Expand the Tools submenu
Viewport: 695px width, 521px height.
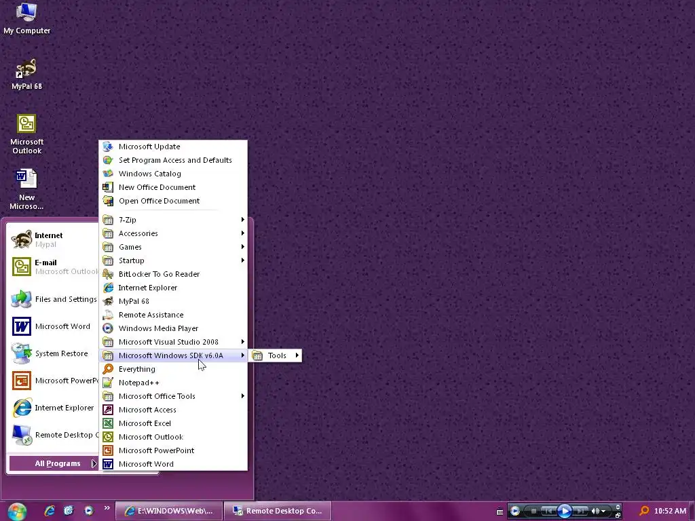click(276, 355)
